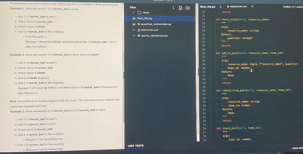Click Python icon beside question_boilerplate.py
Screen dimensions: 303x154
point(134,24)
